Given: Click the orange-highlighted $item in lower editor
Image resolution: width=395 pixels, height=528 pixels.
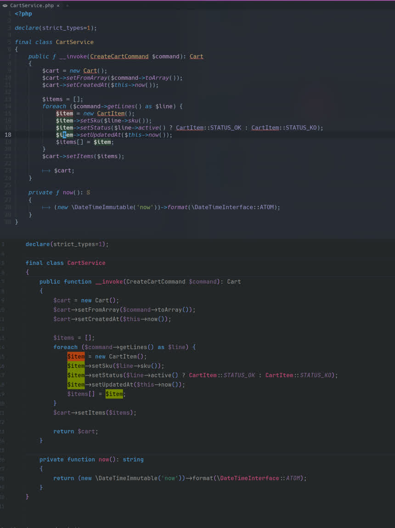Looking at the screenshot, I should click(x=76, y=356).
